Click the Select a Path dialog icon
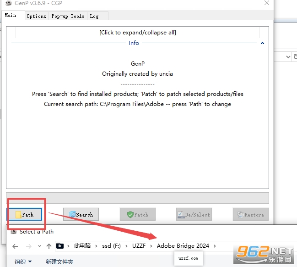Viewport: 297px width, 267px height. coord(14,232)
